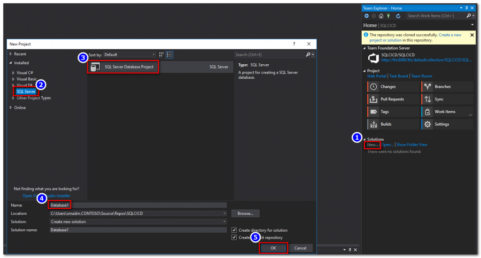This screenshot has width=481, height=258.
Task: Click the Search Work Items field
Action: point(435,15)
